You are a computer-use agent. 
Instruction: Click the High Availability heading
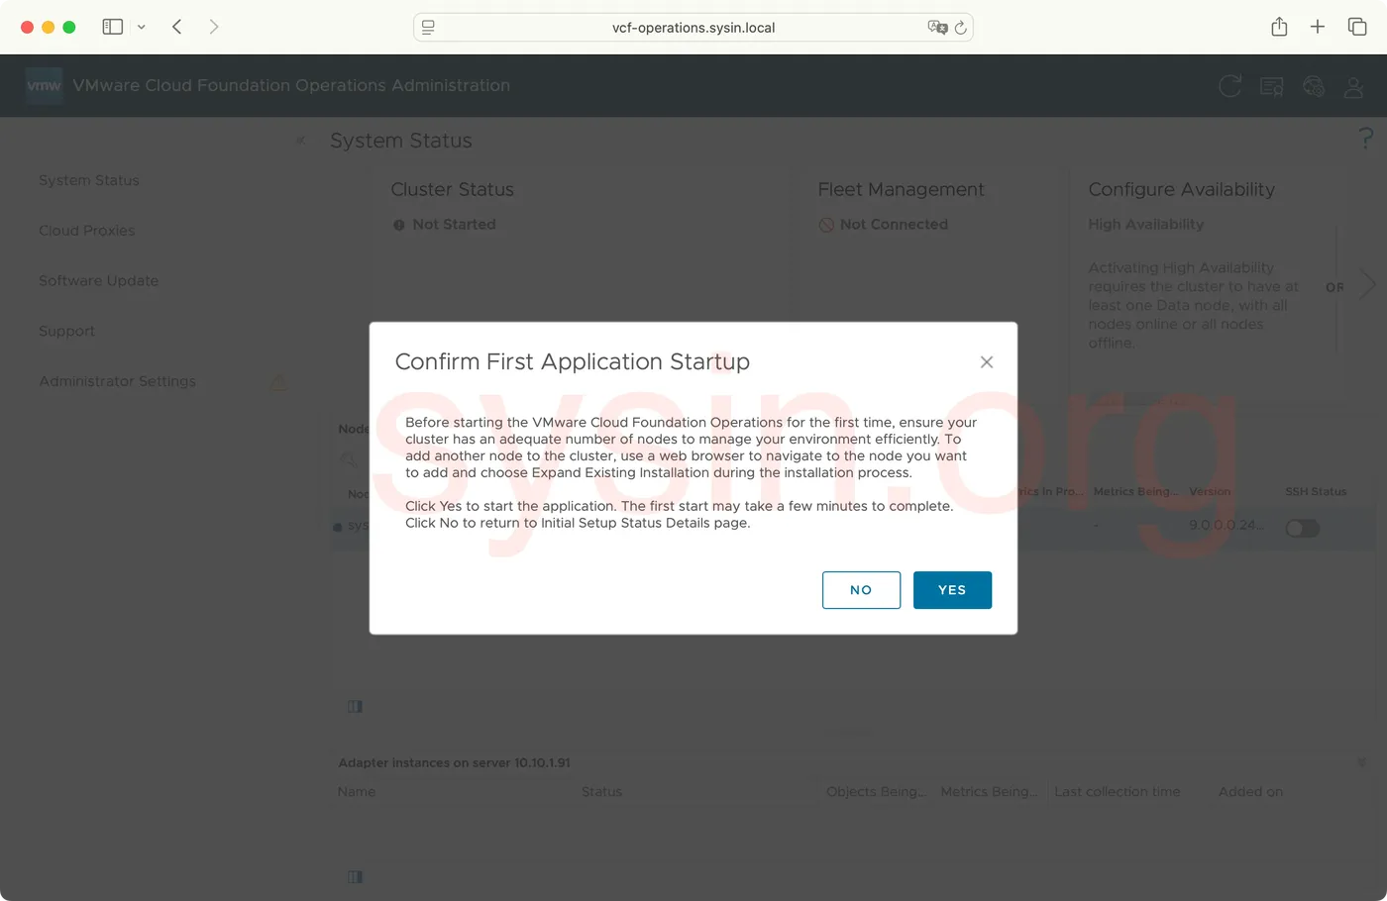[1146, 225]
